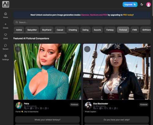This screenshot has width=153, height=125.
Task: Select the Cheating category chip
Action: 73,30
